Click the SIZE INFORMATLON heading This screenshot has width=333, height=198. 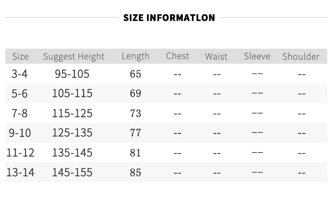[169, 18]
